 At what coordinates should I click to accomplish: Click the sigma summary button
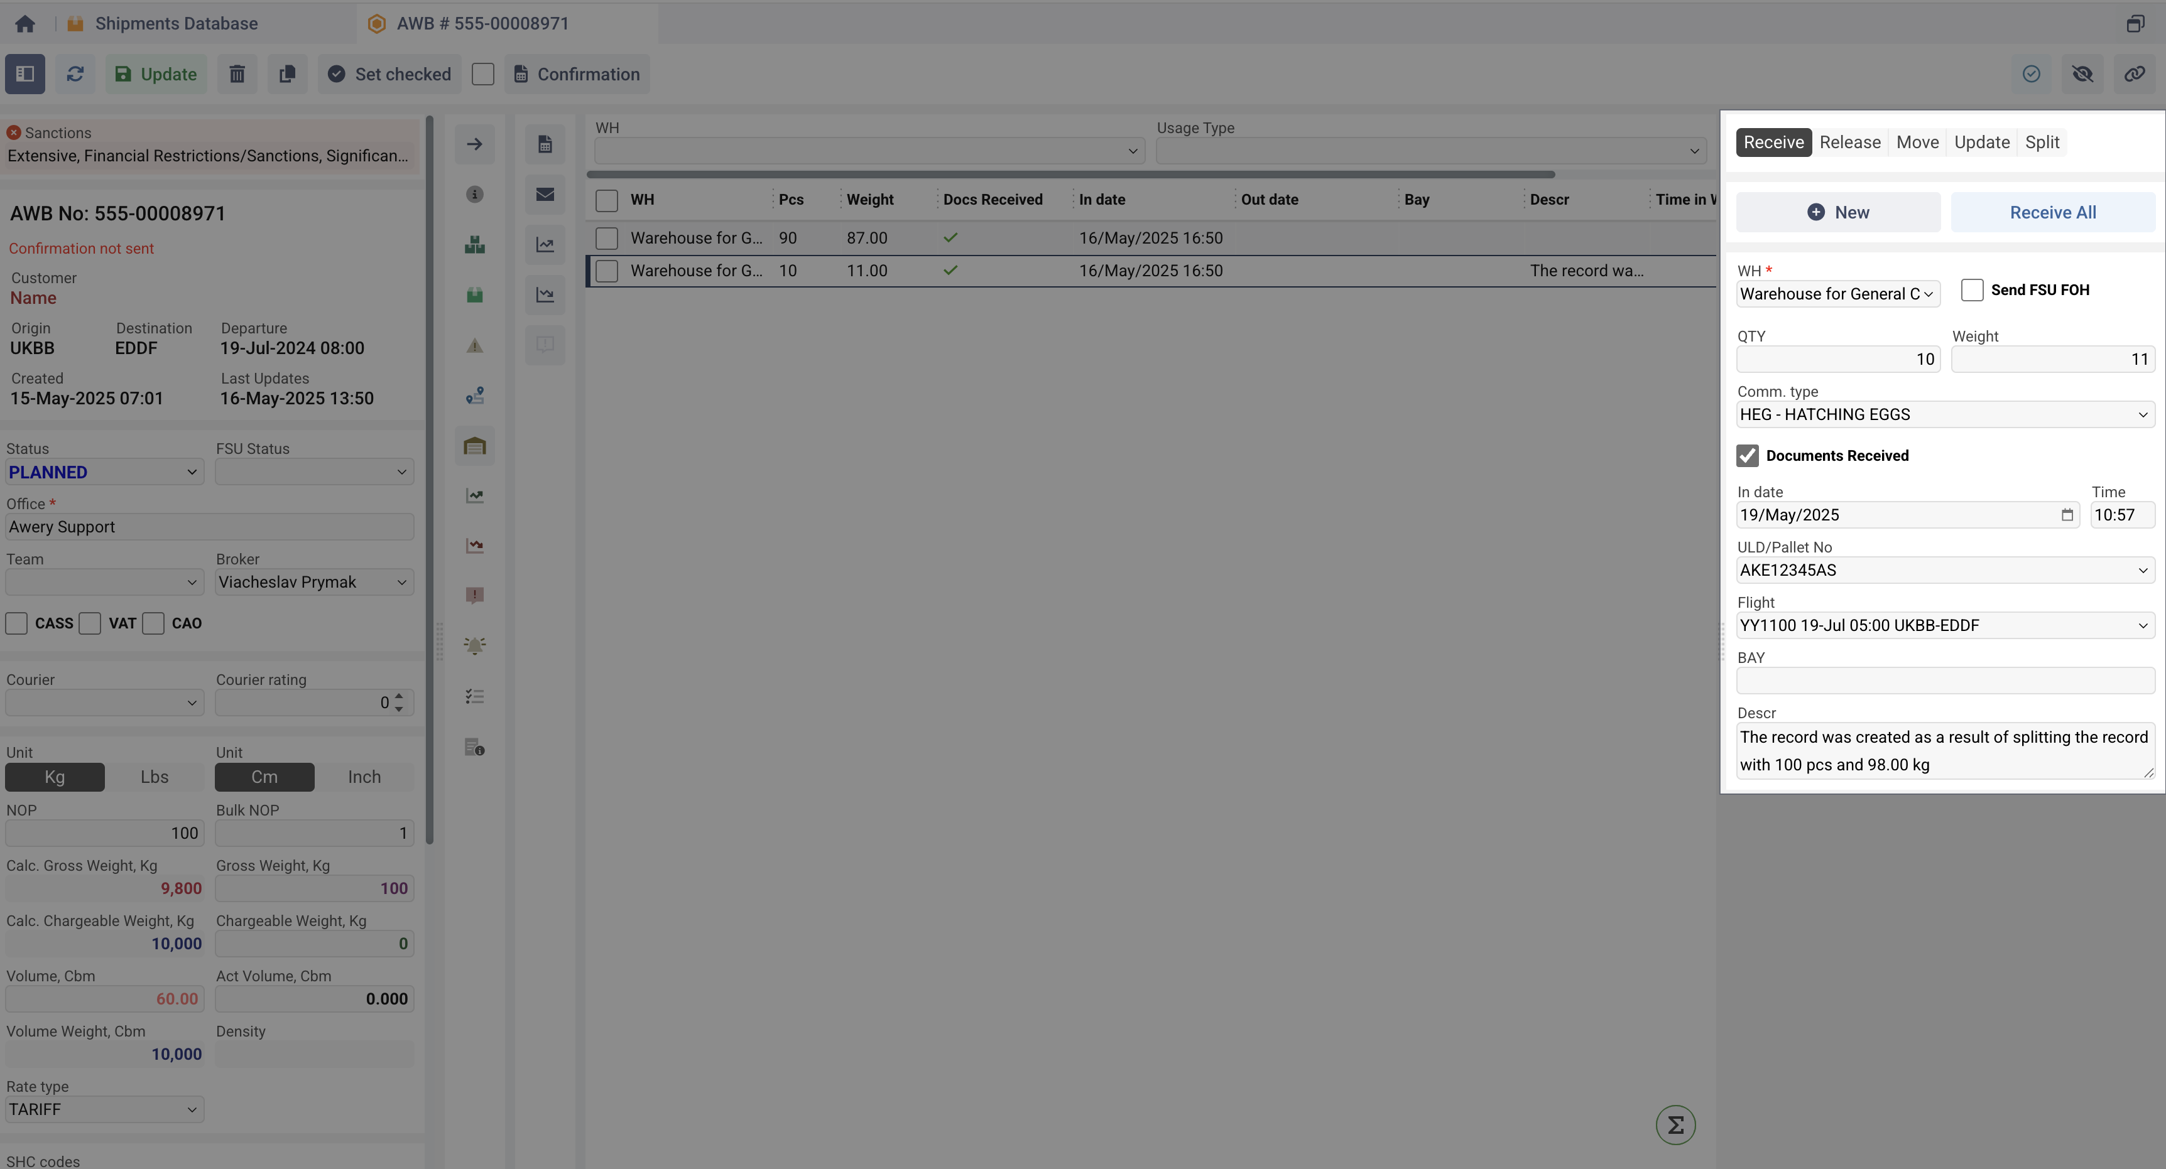coord(1675,1124)
